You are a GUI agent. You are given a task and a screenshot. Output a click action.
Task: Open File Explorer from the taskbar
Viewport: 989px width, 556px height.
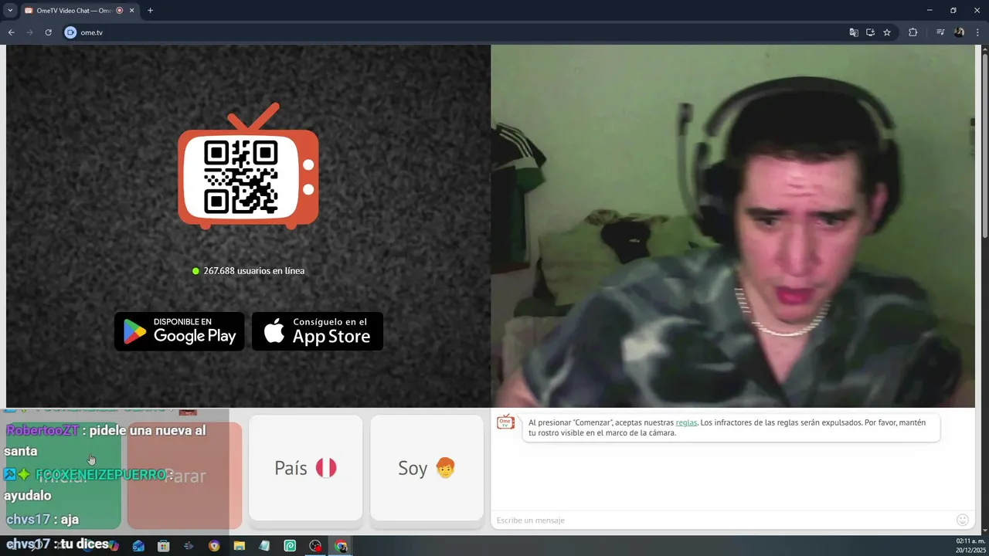240,546
